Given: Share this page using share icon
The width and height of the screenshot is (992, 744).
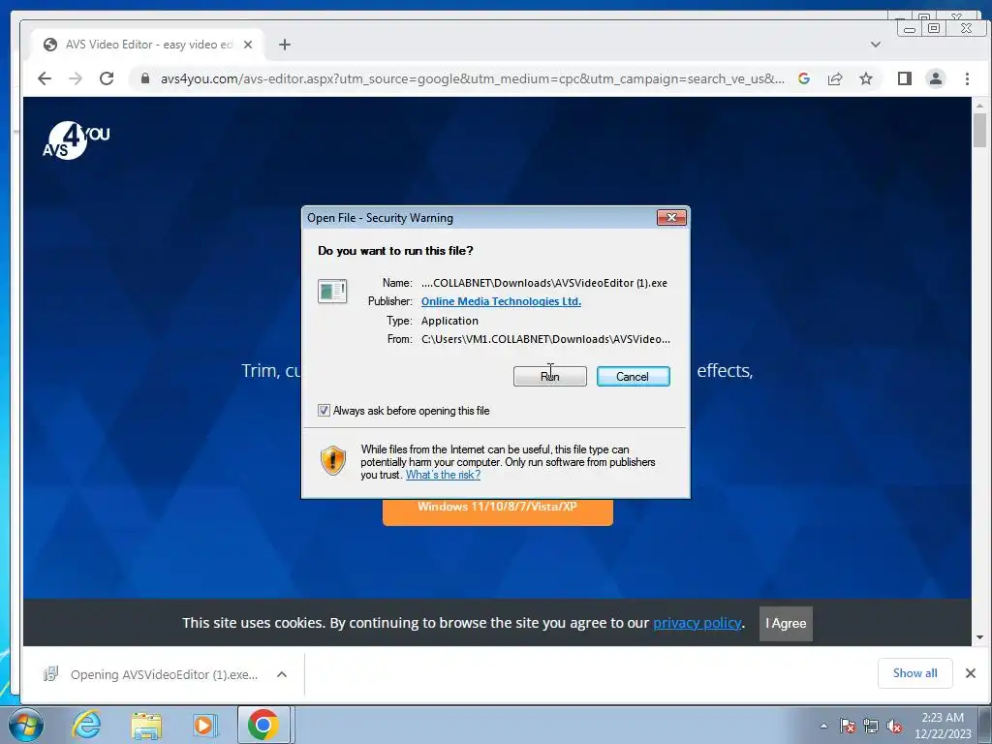Looking at the screenshot, I should point(835,78).
